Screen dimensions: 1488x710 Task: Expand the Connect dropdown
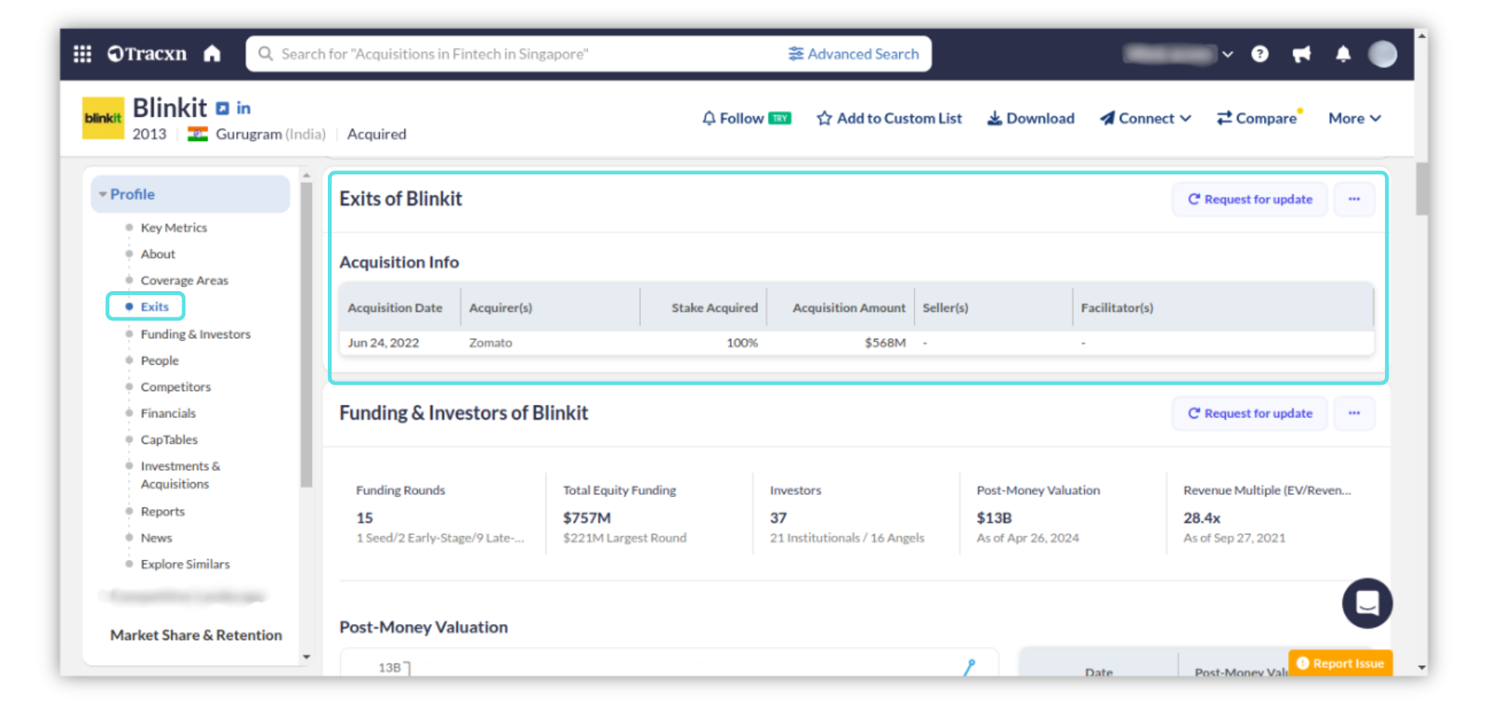(1145, 118)
